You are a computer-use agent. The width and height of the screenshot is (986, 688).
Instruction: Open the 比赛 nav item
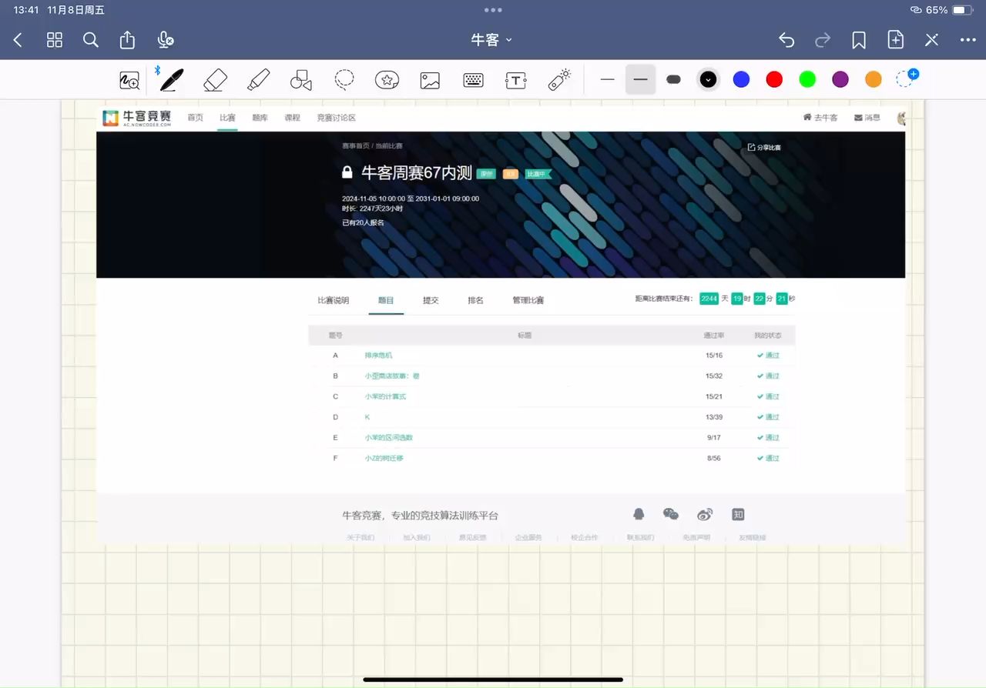pos(227,118)
